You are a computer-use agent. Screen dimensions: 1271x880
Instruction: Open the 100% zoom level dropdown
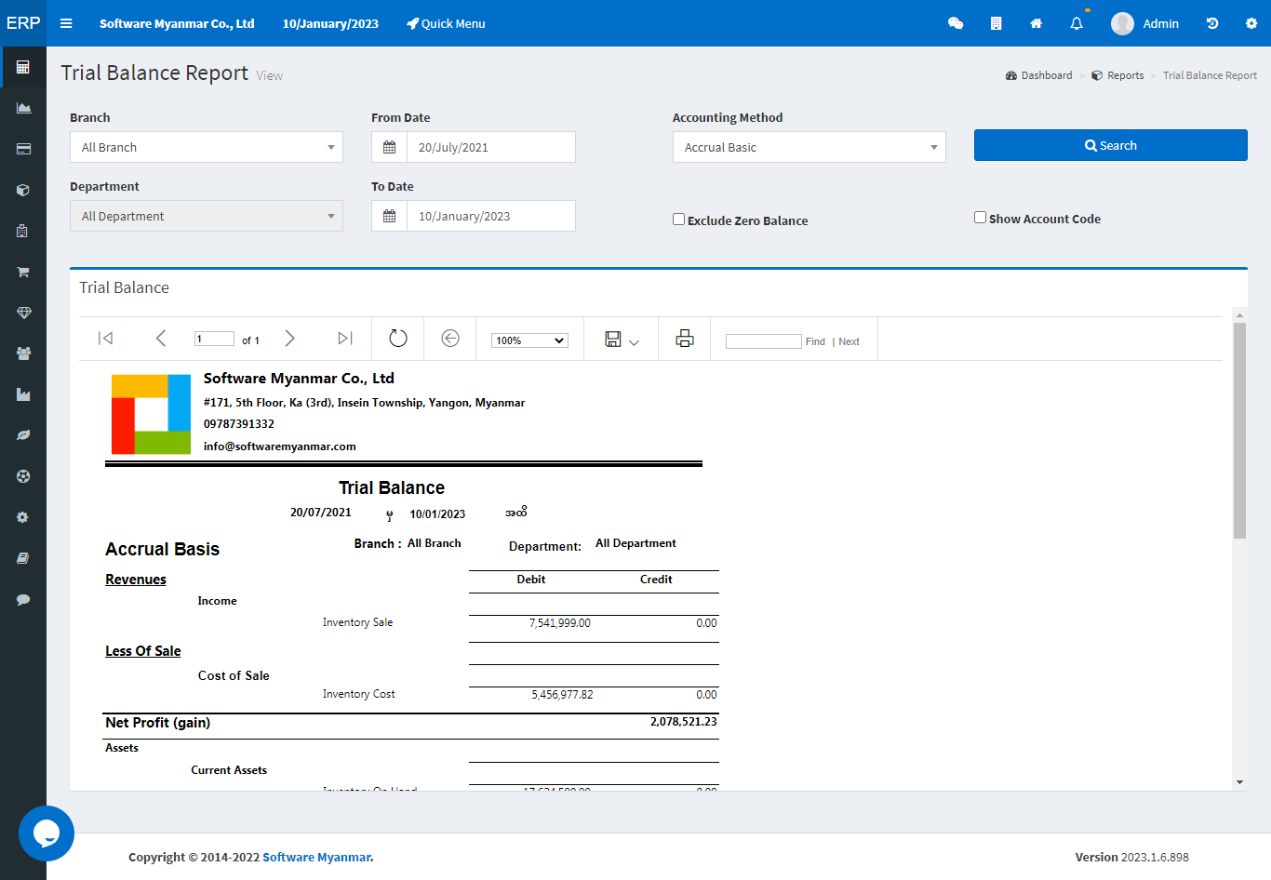click(x=529, y=340)
